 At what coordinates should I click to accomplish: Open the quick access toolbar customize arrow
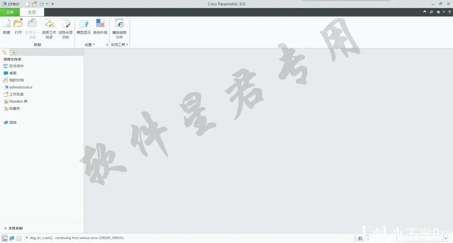[x=52, y=4]
